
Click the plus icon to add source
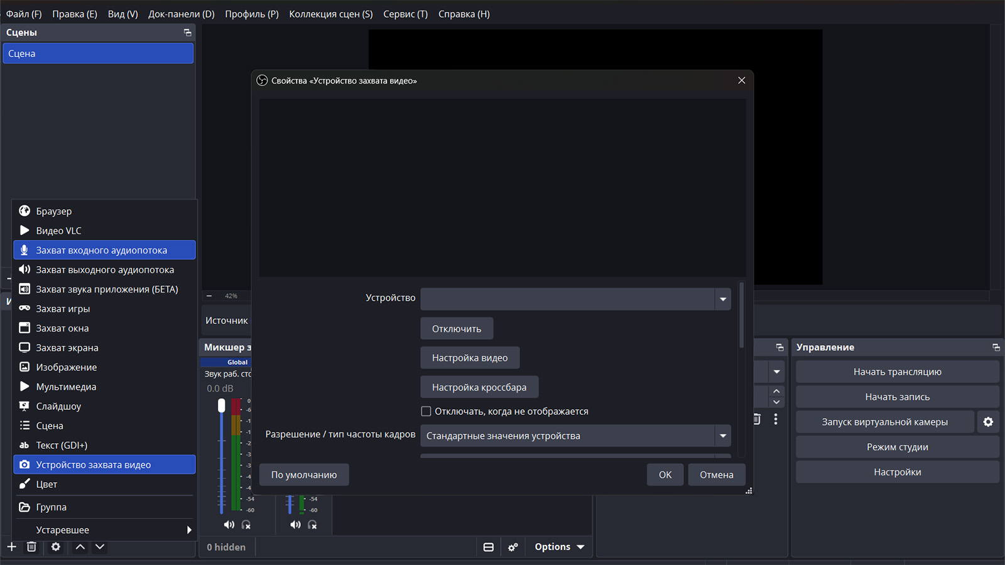pos(11,547)
